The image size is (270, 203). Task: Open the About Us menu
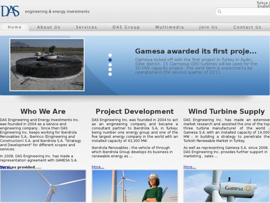(49, 27)
